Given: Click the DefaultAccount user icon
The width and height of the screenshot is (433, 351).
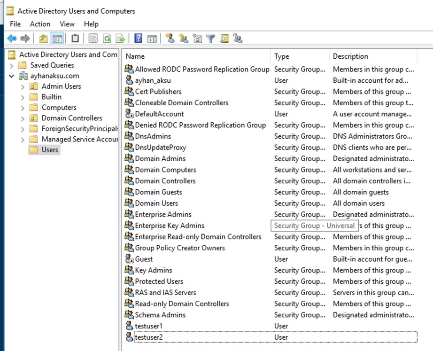Looking at the screenshot, I should tap(129, 114).
